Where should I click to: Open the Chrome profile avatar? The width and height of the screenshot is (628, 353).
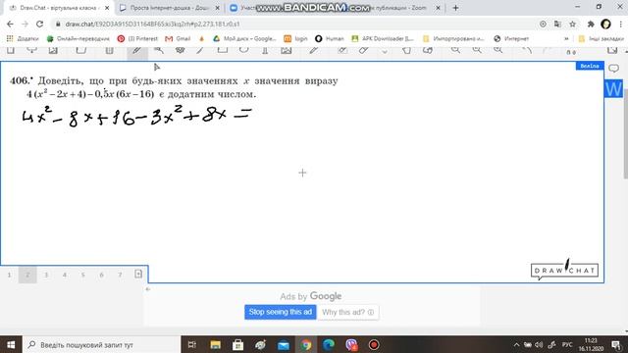point(606,25)
